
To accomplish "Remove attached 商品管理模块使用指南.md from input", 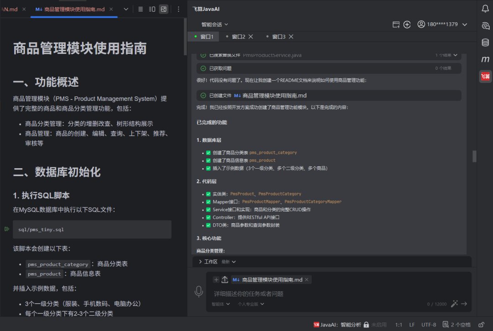I will pos(307,279).
